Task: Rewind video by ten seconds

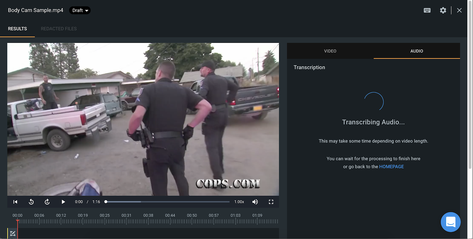Action: (31, 202)
